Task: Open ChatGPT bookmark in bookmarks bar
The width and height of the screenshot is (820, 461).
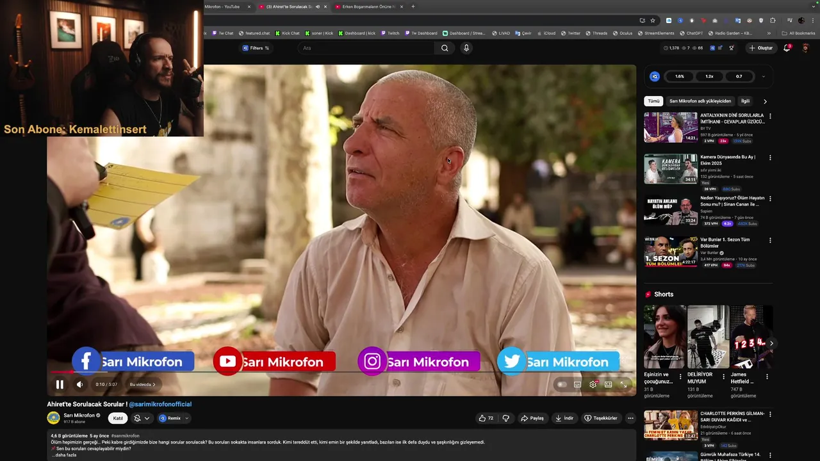Action: coord(691,33)
